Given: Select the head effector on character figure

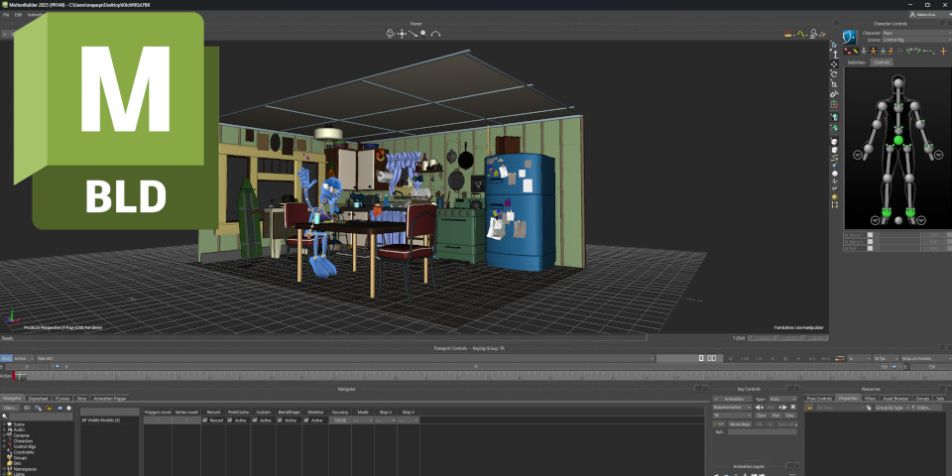Looking at the screenshot, I should tap(898, 83).
